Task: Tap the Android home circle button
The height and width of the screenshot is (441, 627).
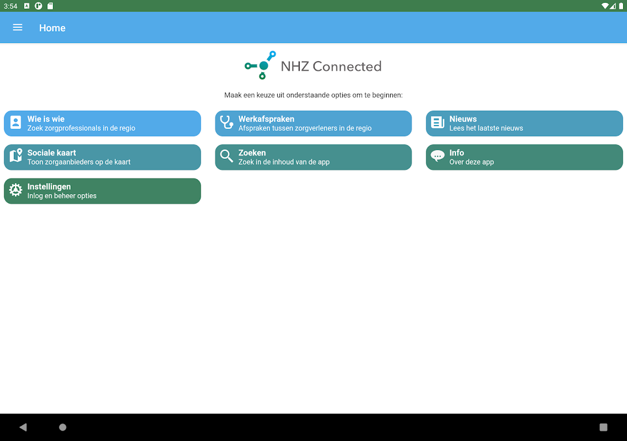Action: (x=63, y=427)
